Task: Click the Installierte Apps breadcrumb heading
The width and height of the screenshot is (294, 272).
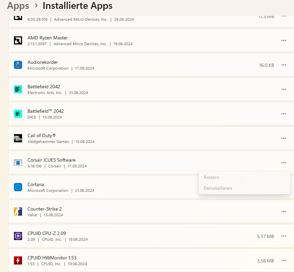Action: pyautogui.click(x=77, y=6)
